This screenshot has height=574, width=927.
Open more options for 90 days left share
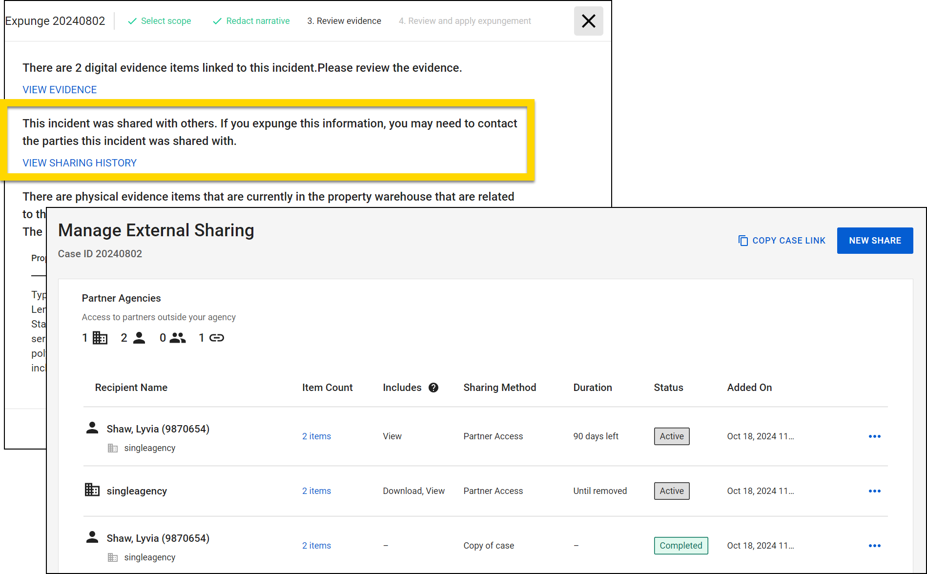[x=874, y=436]
